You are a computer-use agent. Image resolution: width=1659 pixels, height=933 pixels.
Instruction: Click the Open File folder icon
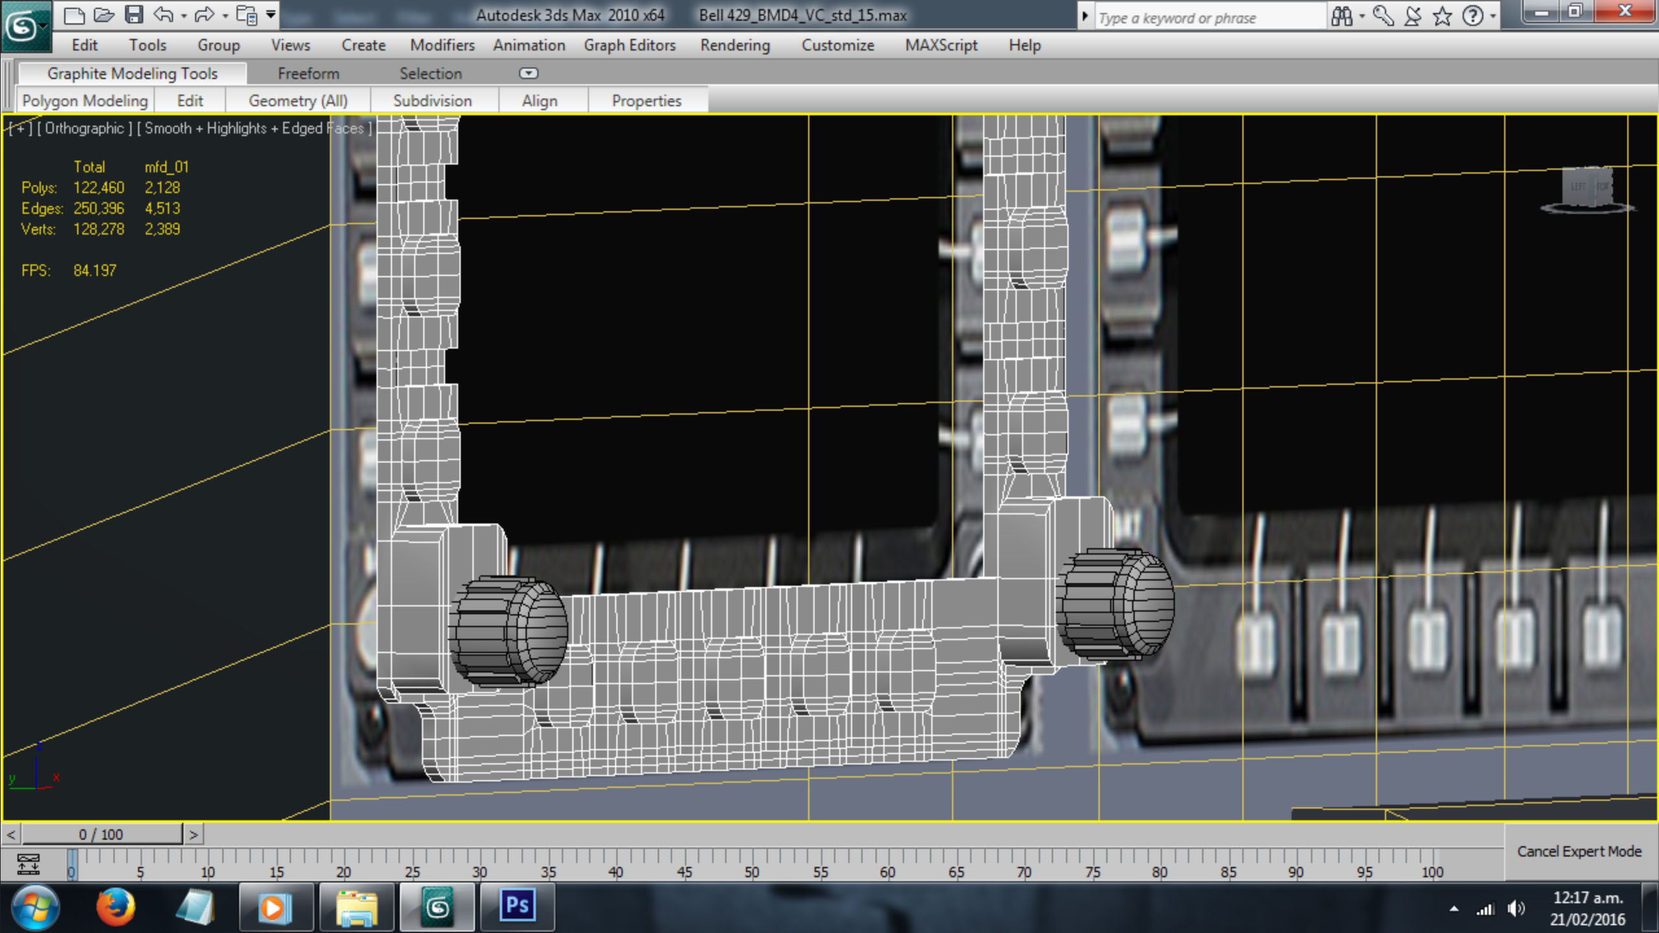[x=104, y=15]
